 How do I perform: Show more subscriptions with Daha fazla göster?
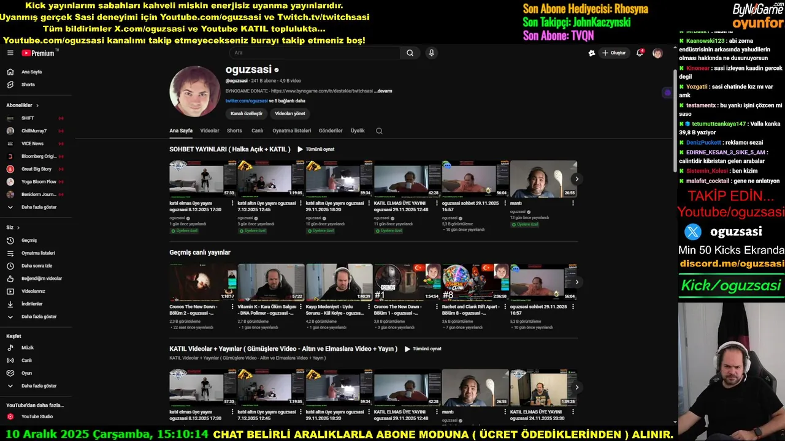point(39,207)
